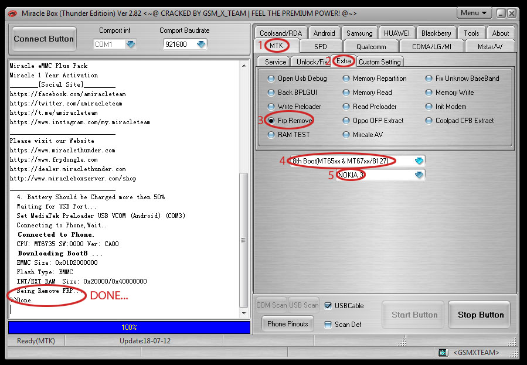Viewport: 527px width, 365px height.
Task: Open the Tools tab
Action: pos(471,33)
